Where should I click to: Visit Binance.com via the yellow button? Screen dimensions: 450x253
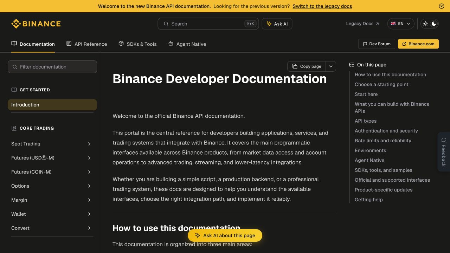[418, 44]
